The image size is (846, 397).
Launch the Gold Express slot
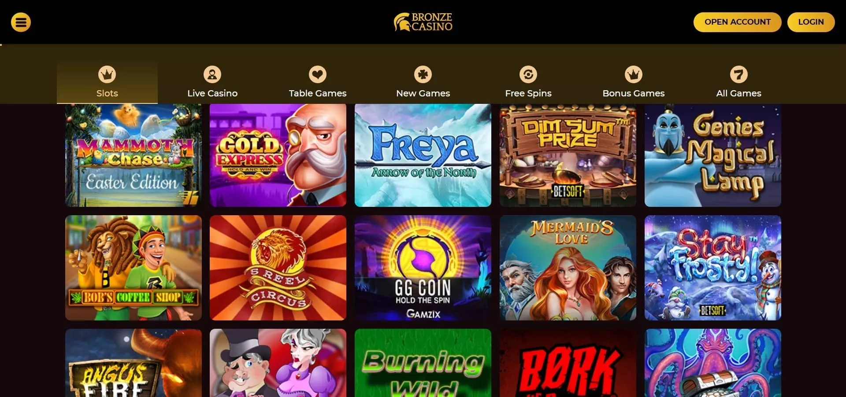(x=278, y=155)
